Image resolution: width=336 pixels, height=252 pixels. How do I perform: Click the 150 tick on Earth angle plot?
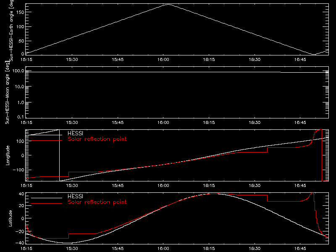[x=20, y=12]
